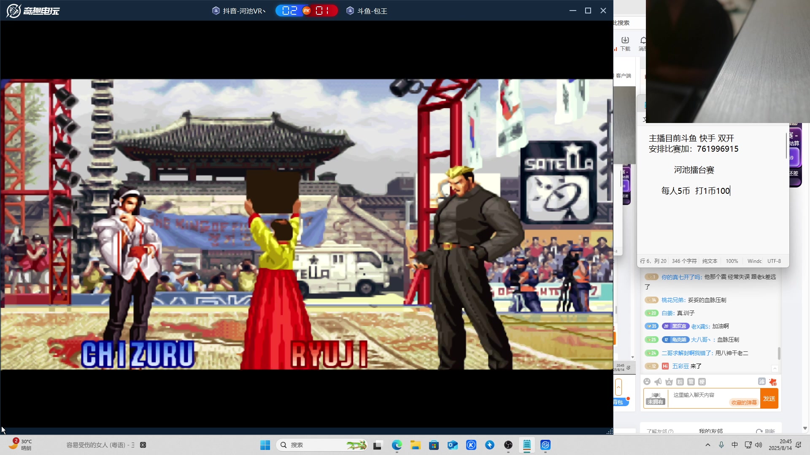Click the notepad vertical scrollbar

[x=786, y=146]
